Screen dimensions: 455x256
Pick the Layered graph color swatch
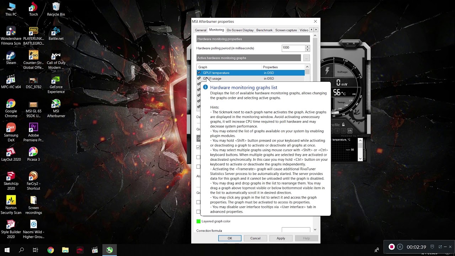(199, 221)
